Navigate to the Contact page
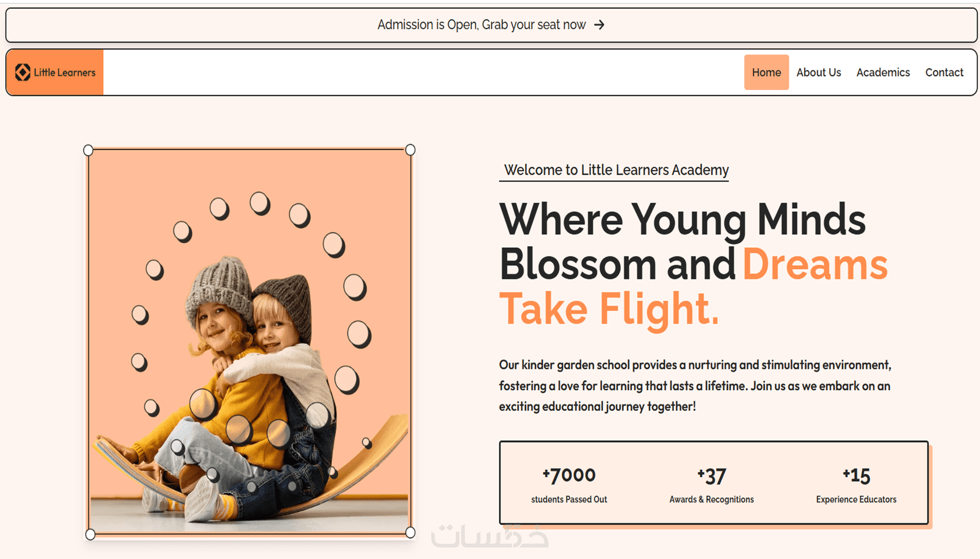 tap(944, 72)
